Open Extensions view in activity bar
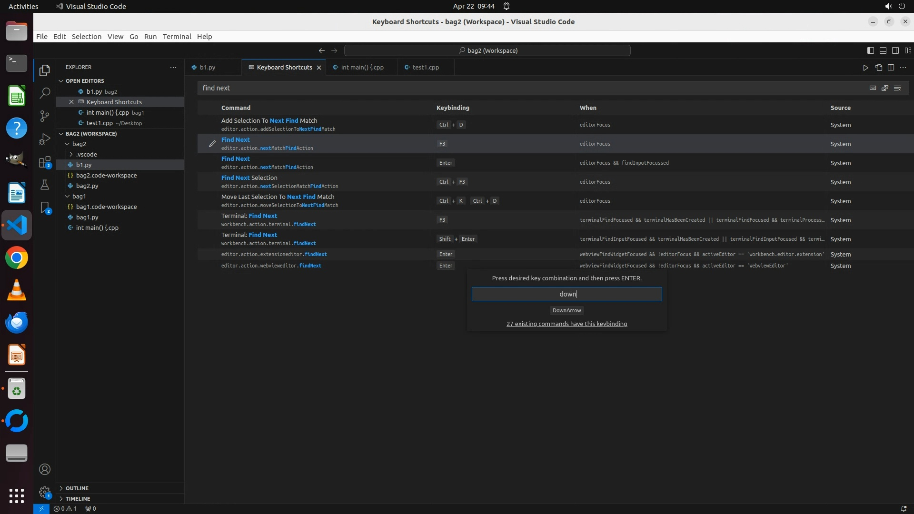The height and width of the screenshot is (514, 914). pyautogui.click(x=45, y=162)
